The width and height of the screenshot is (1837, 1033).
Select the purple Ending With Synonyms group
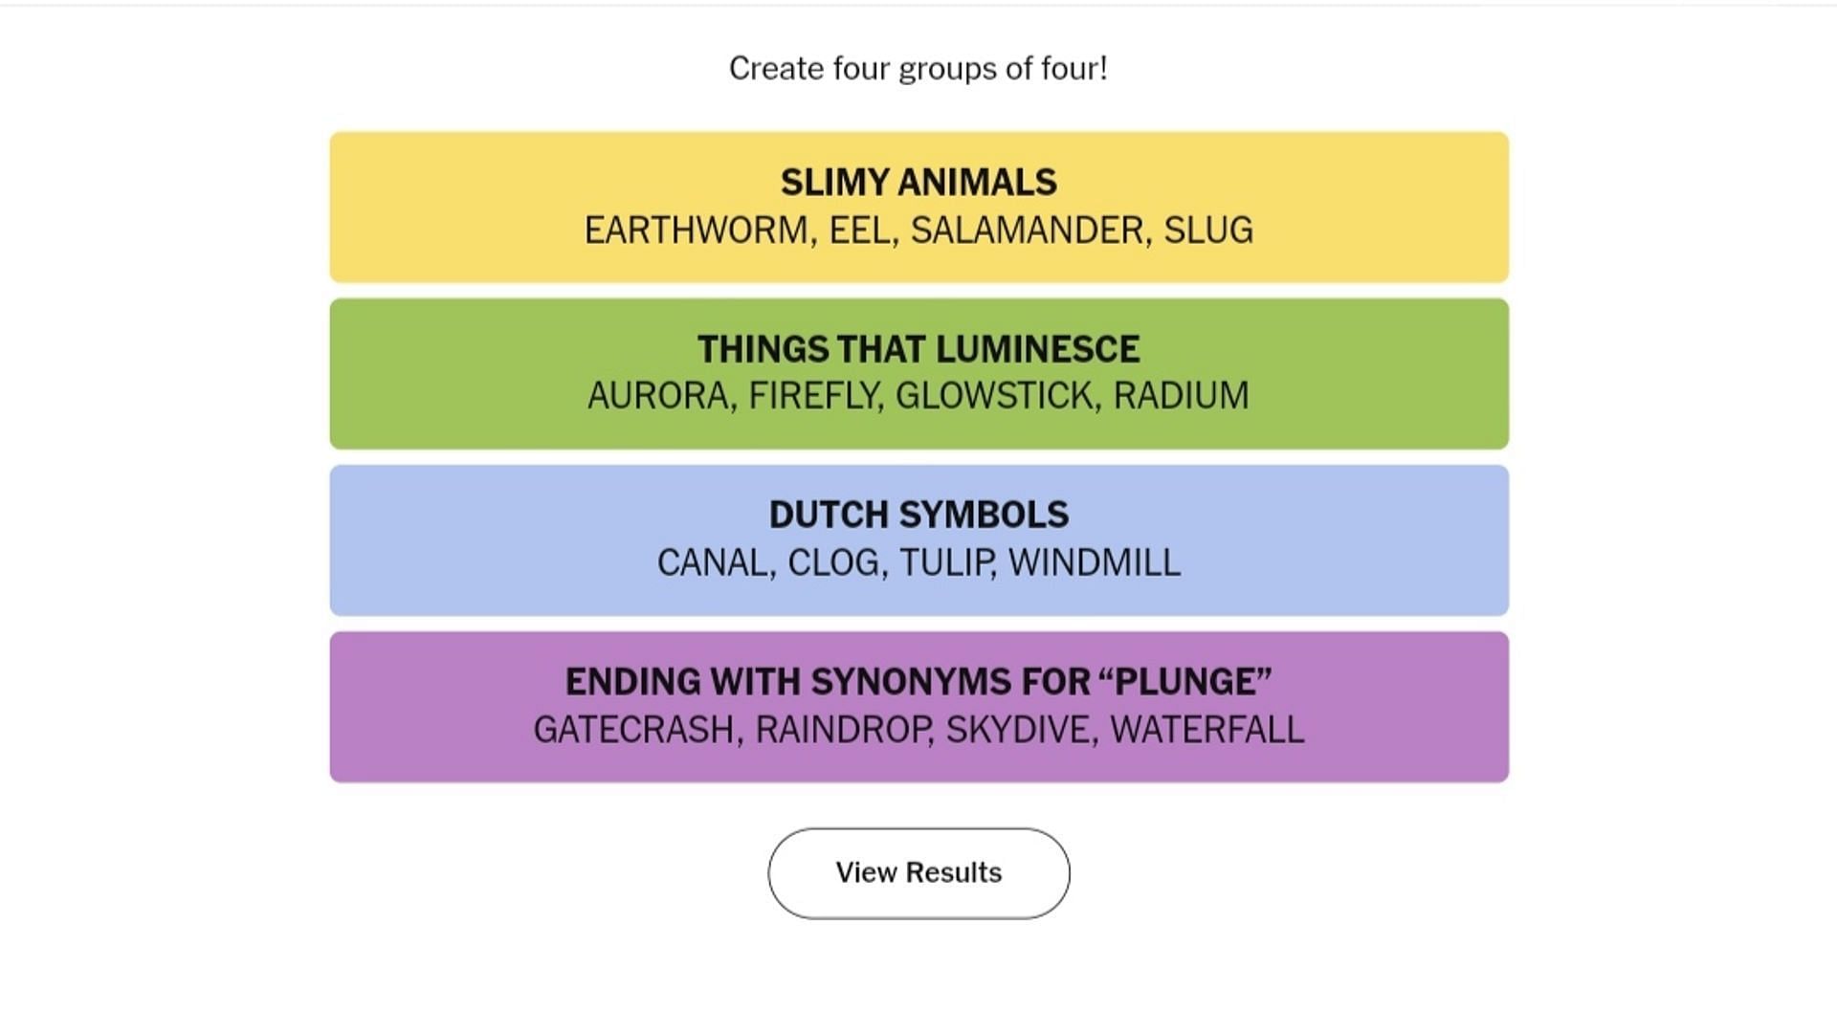click(918, 705)
